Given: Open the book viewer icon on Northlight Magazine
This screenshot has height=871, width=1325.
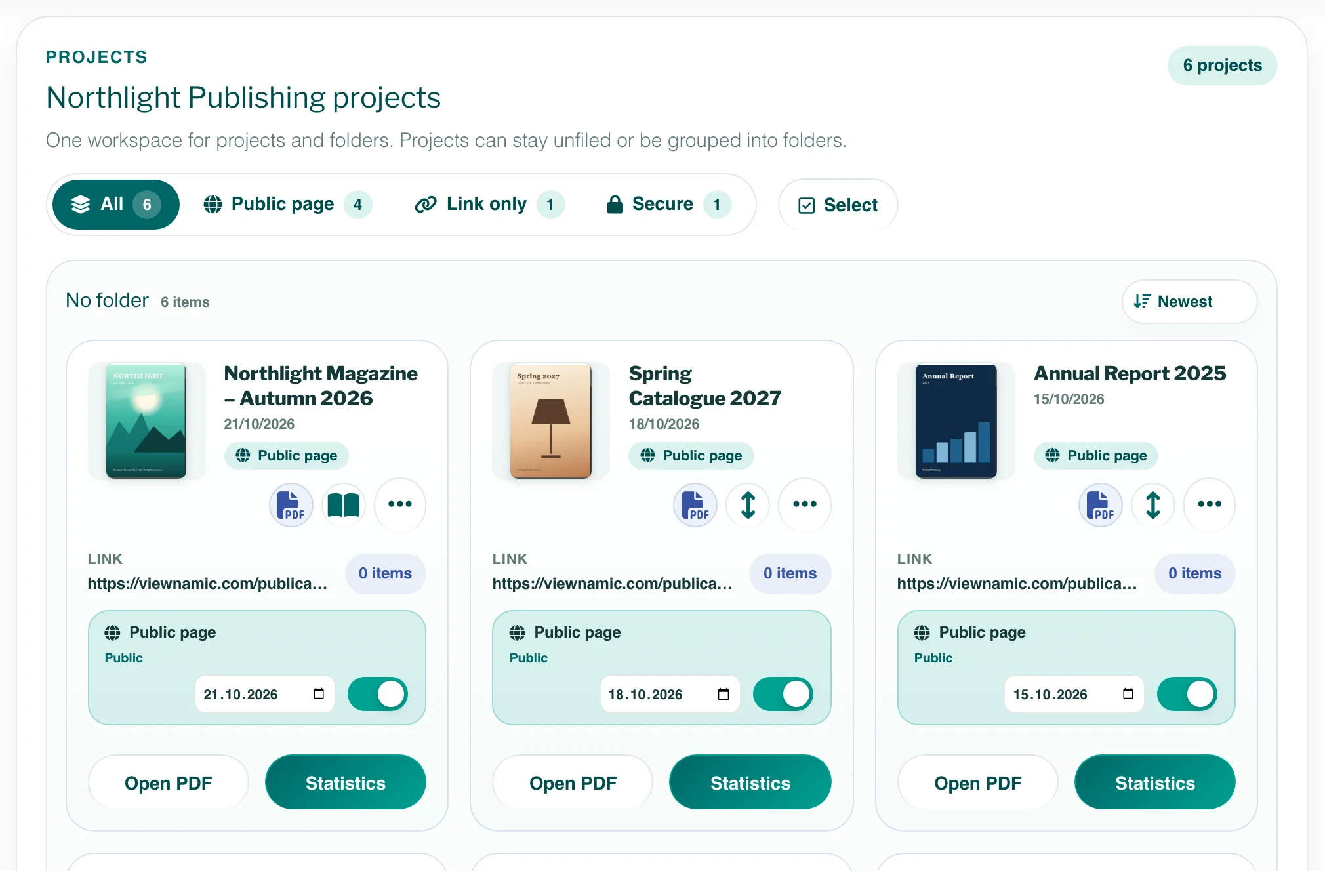Looking at the screenshot, I should click(343, 504).
